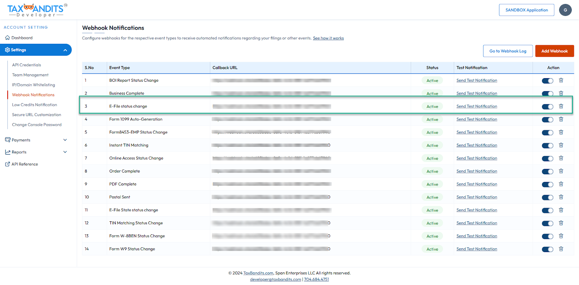Toggle the Business Complete webhook switch
The height and width of the screenshot is (285, 579).
[x=548, y=94]
